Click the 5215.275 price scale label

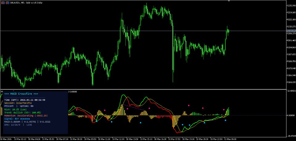point(291,26)
